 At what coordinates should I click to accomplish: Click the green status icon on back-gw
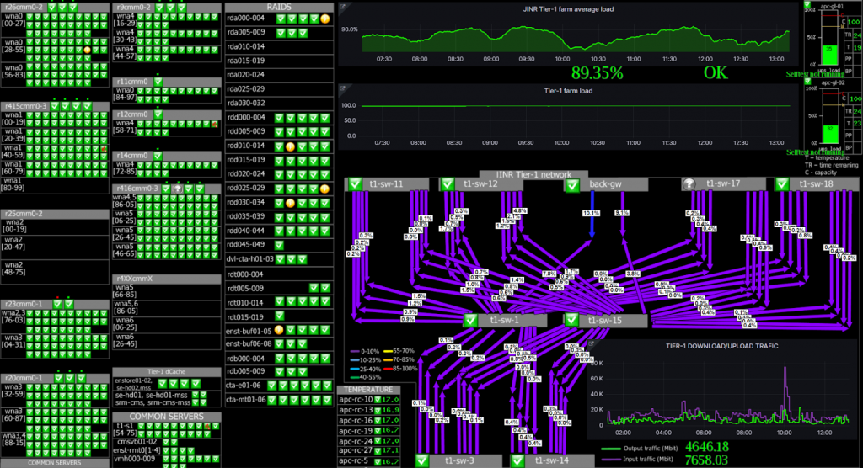click(572, 184)
